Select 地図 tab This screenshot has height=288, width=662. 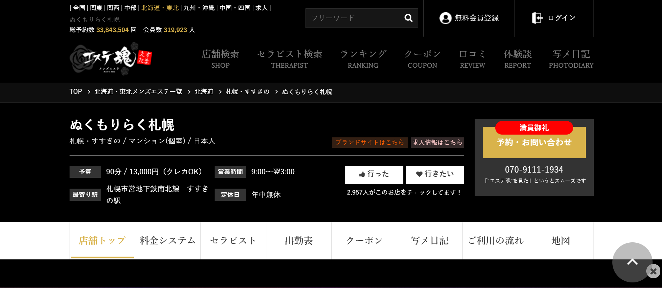pos(561,241)
